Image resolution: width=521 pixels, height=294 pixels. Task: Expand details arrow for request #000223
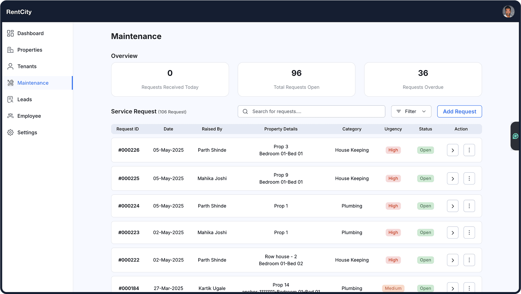click(453, 233)
